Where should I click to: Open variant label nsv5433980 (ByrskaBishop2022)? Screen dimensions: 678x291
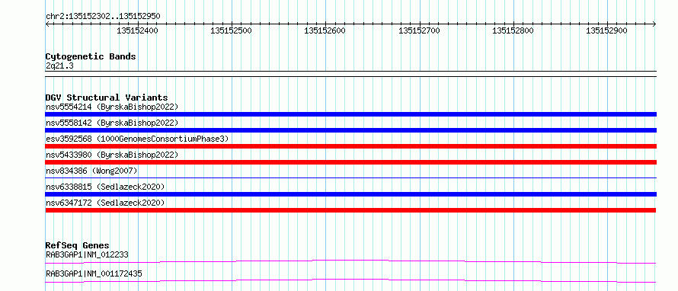(111, 155)
